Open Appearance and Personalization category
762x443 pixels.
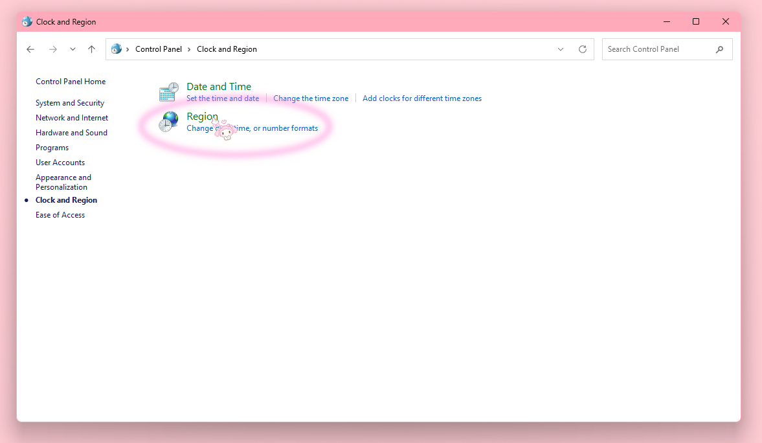tap(63, 183)
